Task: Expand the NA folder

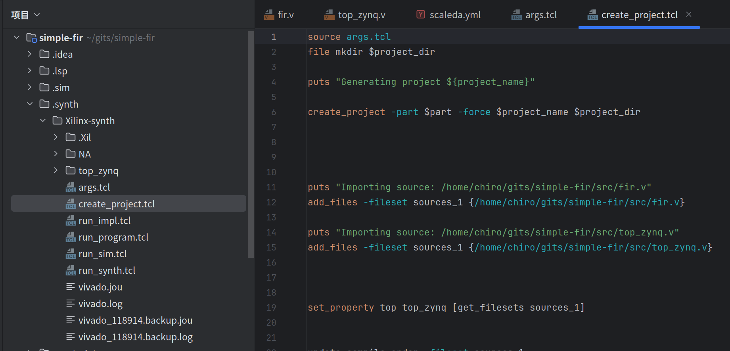Action: pyautogui.click(x=56, y=154)
